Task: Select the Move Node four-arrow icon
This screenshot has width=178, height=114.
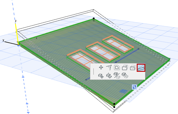Action: point(101,67)
